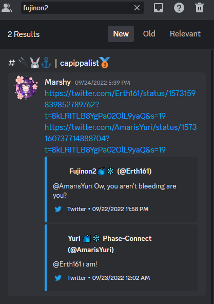Screen dimensions: 214x304
Task: Click the Marshy username
Action: 57,82
